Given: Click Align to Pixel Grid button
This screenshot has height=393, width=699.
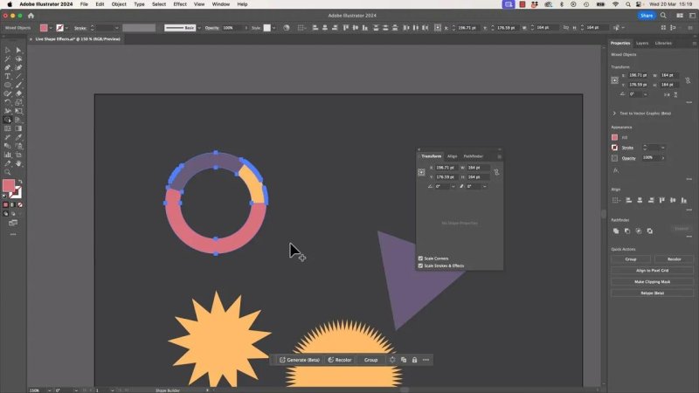Looking at the screenshot, I should click(x=652, y=271).
